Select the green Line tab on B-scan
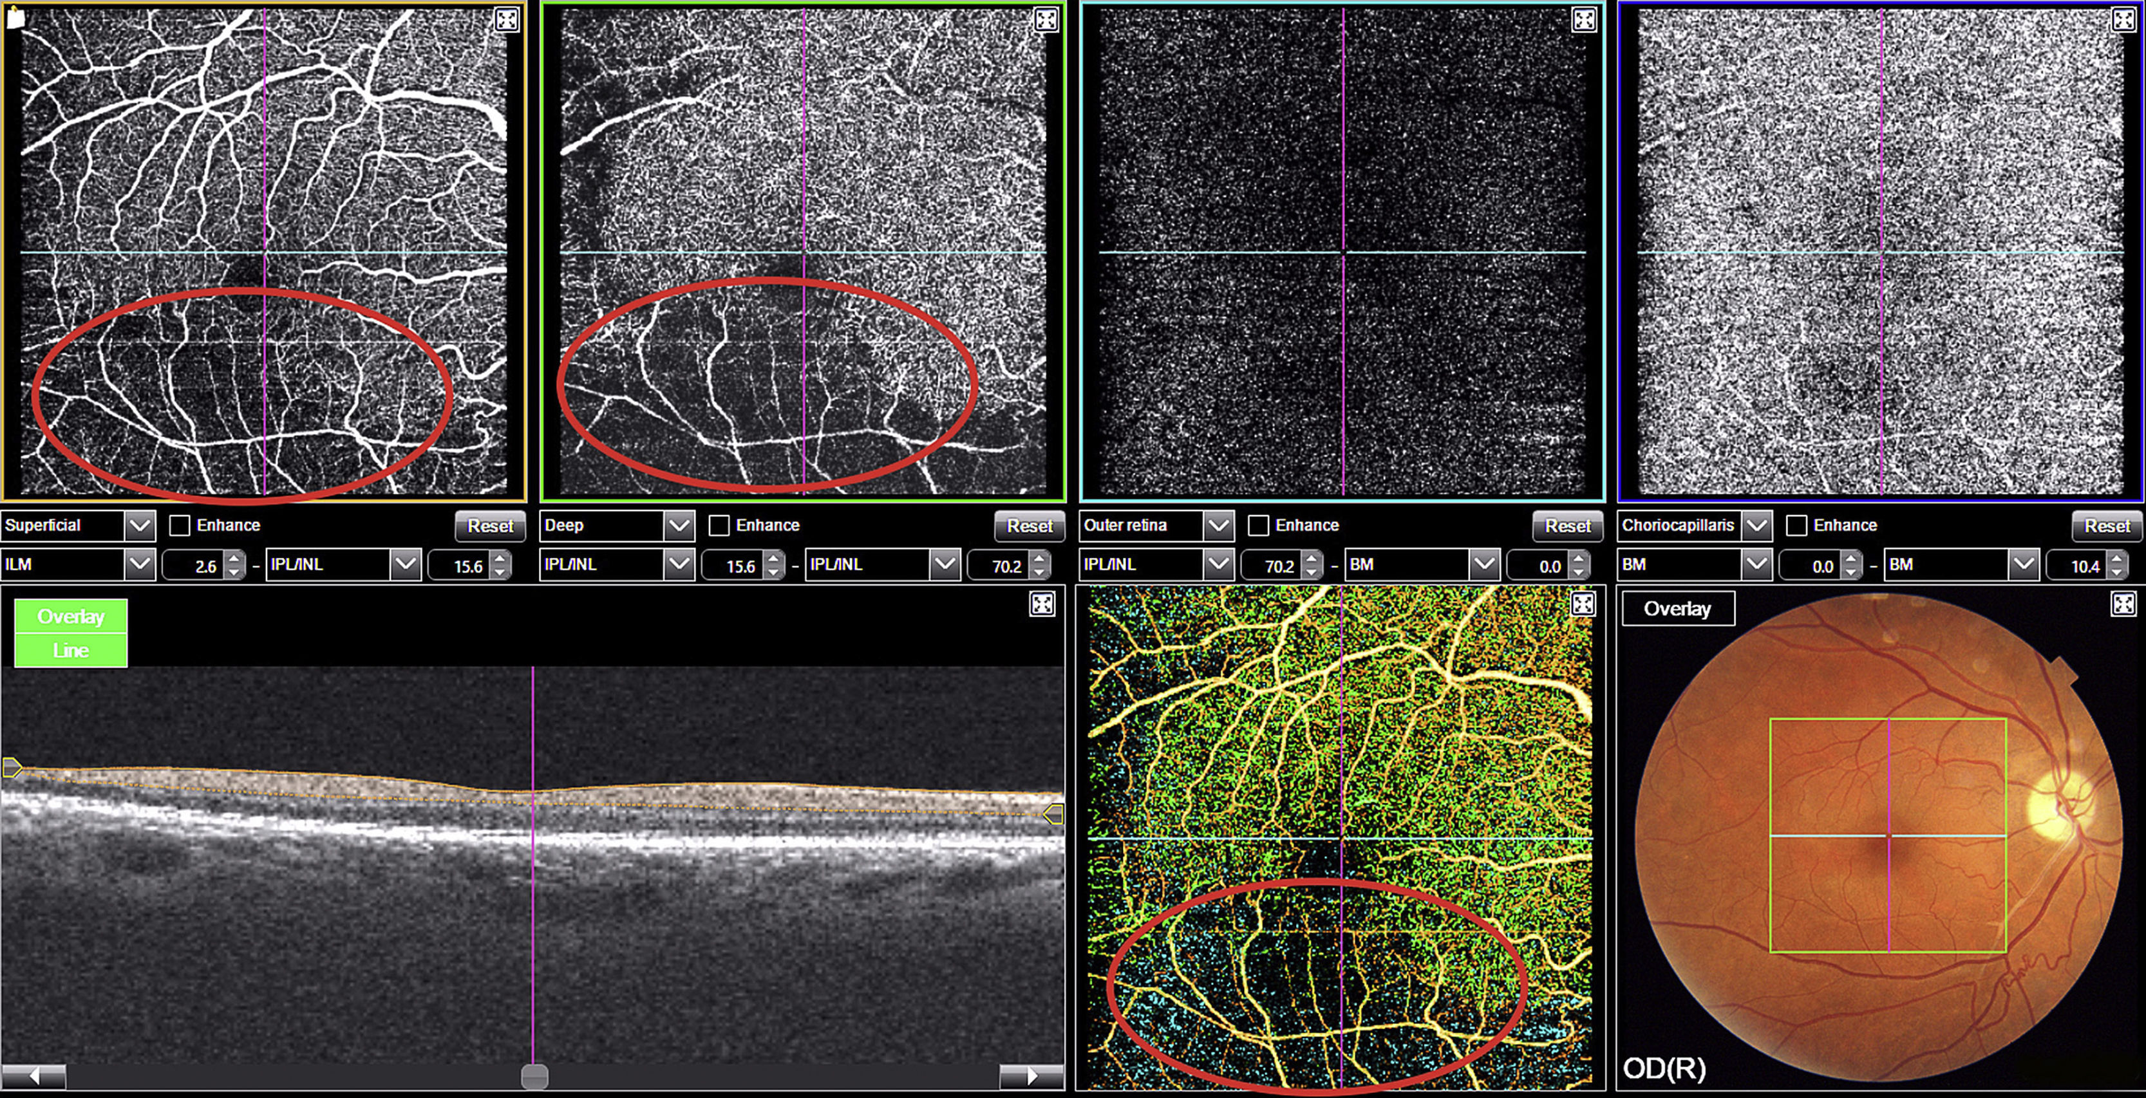Screen dimensions: 2146x1098 [71, 650]
